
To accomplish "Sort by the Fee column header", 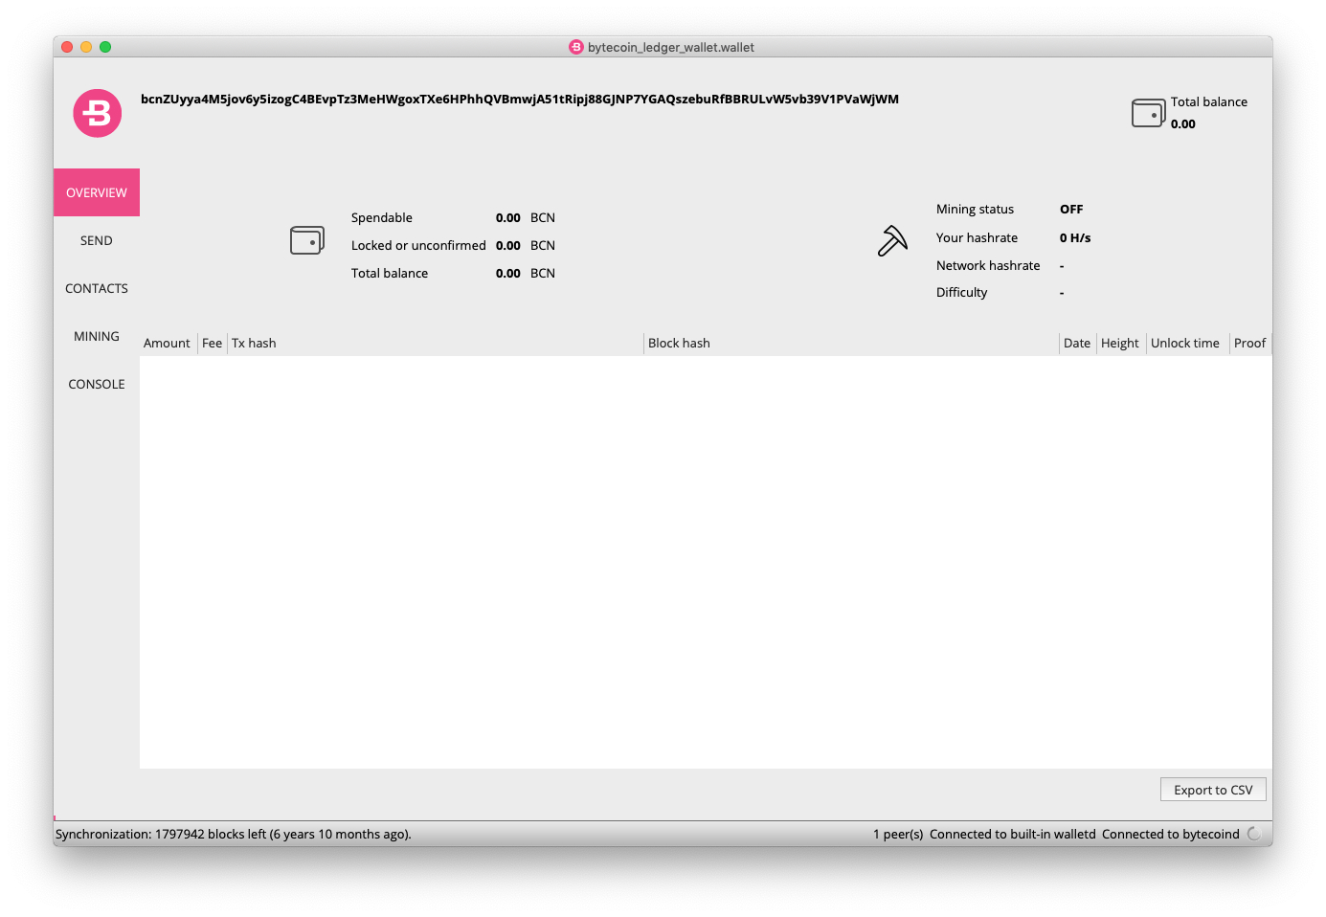I will point(213,343).
